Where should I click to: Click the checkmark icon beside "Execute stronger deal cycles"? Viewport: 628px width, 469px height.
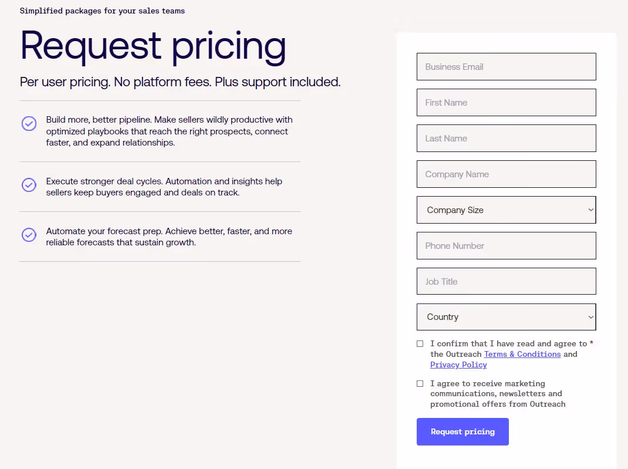(x=29, y=184)
